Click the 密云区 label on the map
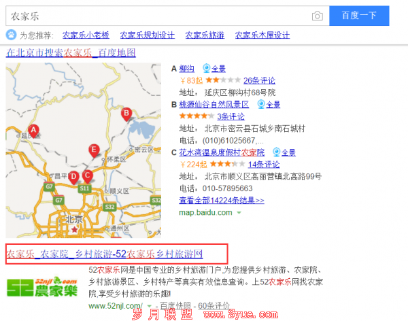Screen dimensions: 408x321 click(x=144, y=150)
